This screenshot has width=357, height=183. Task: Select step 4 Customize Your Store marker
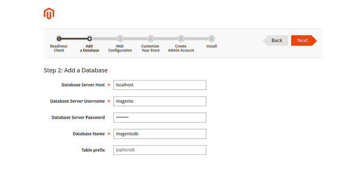pyautogui.click(x=150, y=39)
